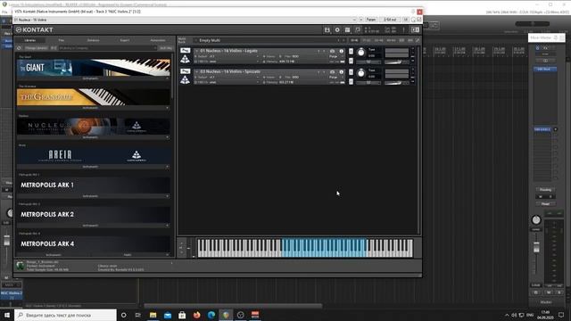Image resolution: width=571 pixels, height=321 pixels.
Task: Toggle multi rack page 01-16
Action: pos(354,40)
